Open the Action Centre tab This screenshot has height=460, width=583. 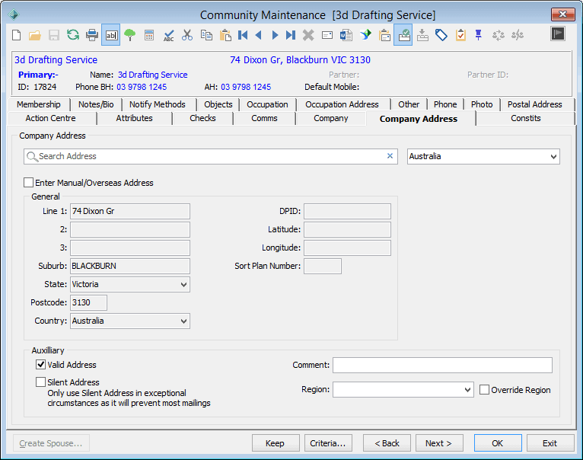50,118
